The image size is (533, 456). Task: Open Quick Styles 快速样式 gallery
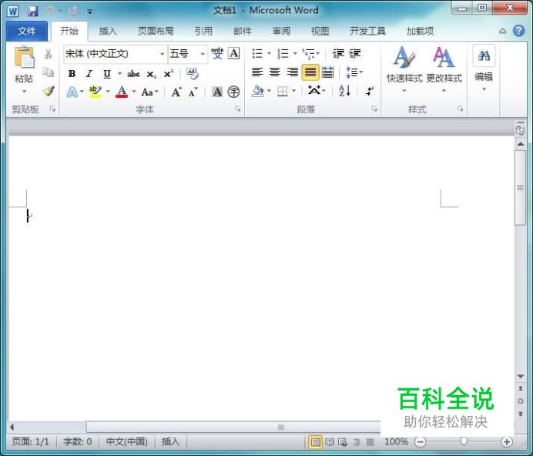(x=404, y=69)
